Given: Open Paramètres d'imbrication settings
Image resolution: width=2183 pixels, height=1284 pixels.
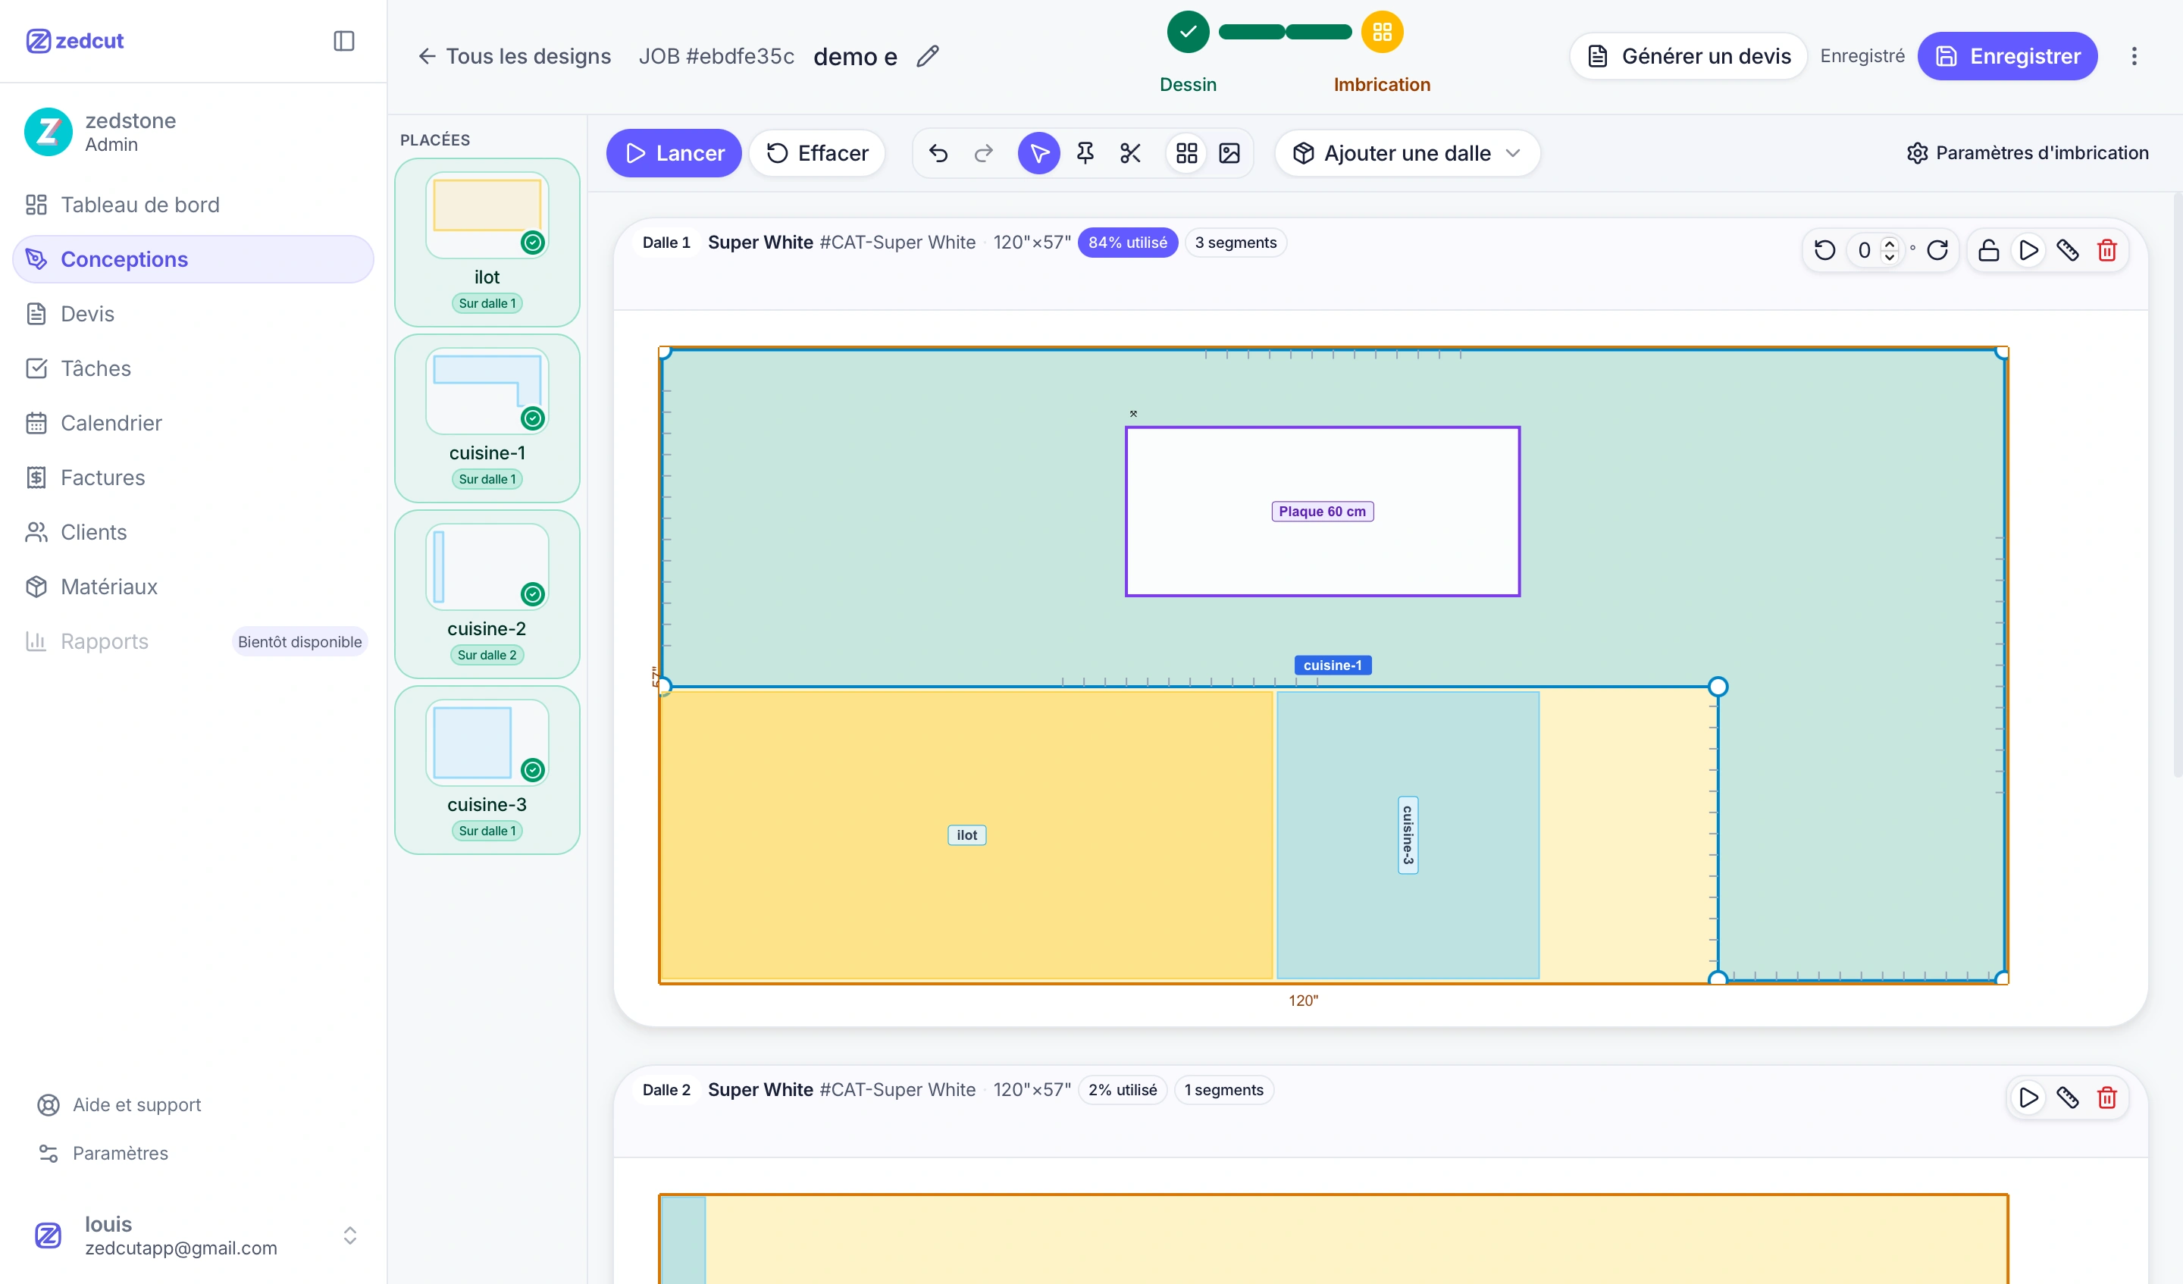Looking at the screenshot, I should tap(2027, 153).
